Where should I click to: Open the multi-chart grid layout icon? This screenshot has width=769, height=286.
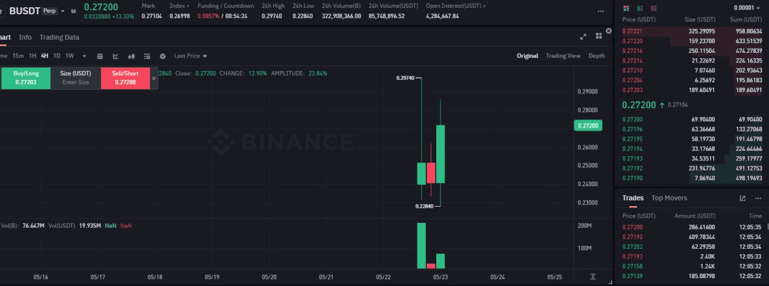coord(598,37)
